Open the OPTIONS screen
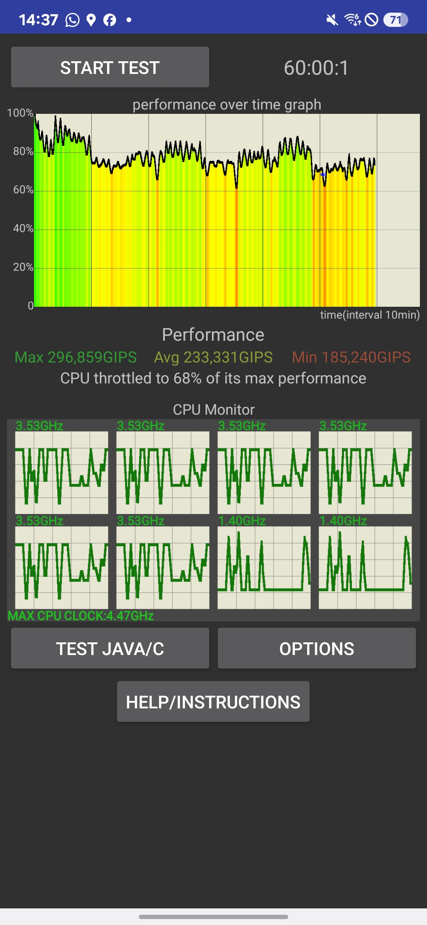 tap(316, 648)
